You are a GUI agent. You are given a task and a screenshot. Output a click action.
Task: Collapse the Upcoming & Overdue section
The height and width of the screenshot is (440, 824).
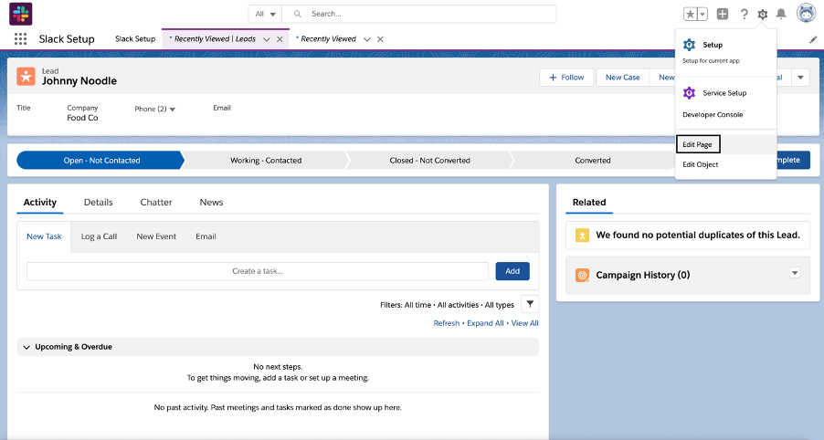tap(26, 347)
